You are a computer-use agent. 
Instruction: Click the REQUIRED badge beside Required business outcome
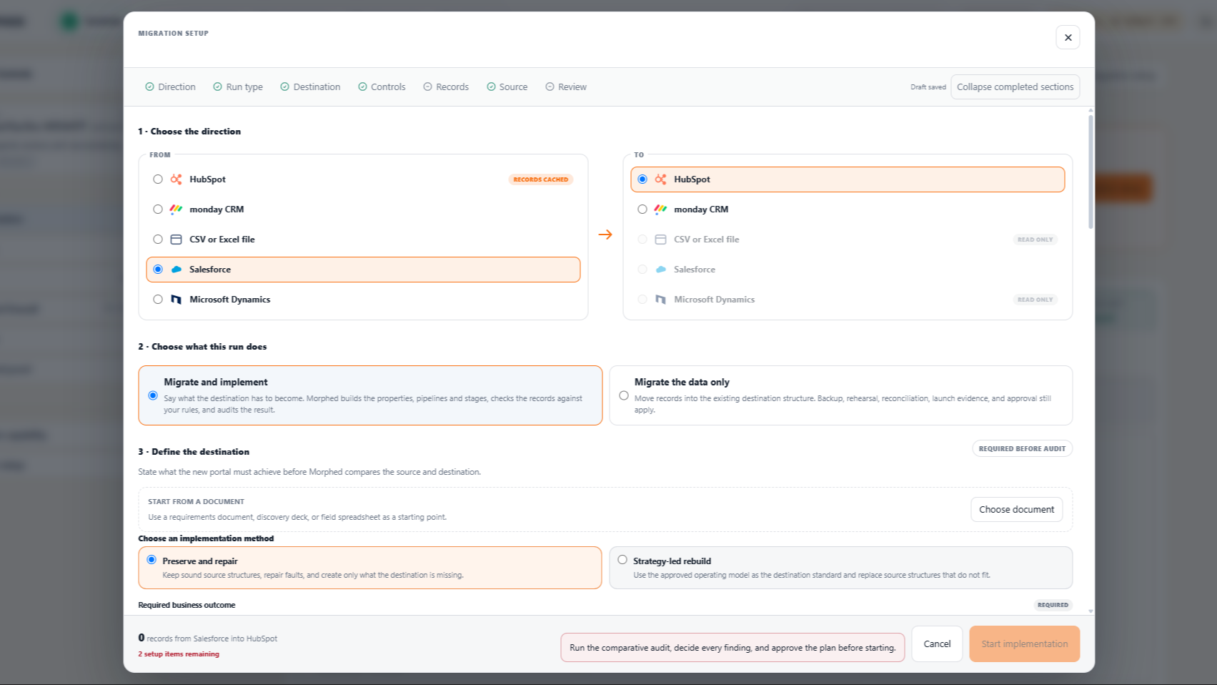(1053, 605)
